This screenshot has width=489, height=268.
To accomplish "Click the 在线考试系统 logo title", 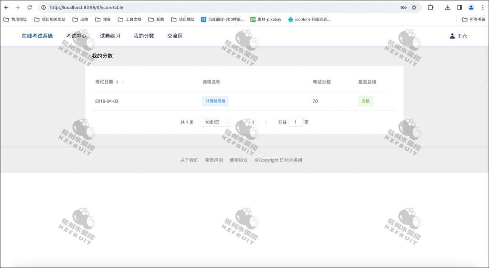I will [x=37, y=36].
